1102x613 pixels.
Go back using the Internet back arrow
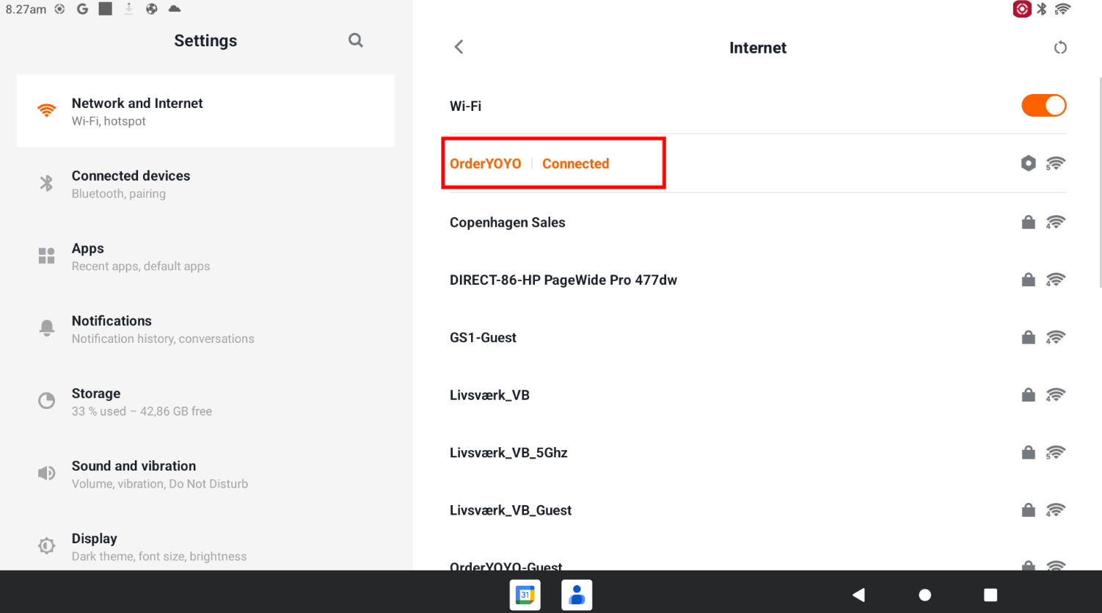point(459,47)
